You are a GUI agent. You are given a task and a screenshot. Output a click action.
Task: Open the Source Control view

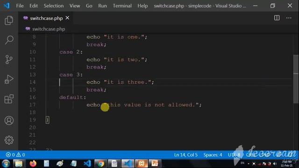(9, 59)
